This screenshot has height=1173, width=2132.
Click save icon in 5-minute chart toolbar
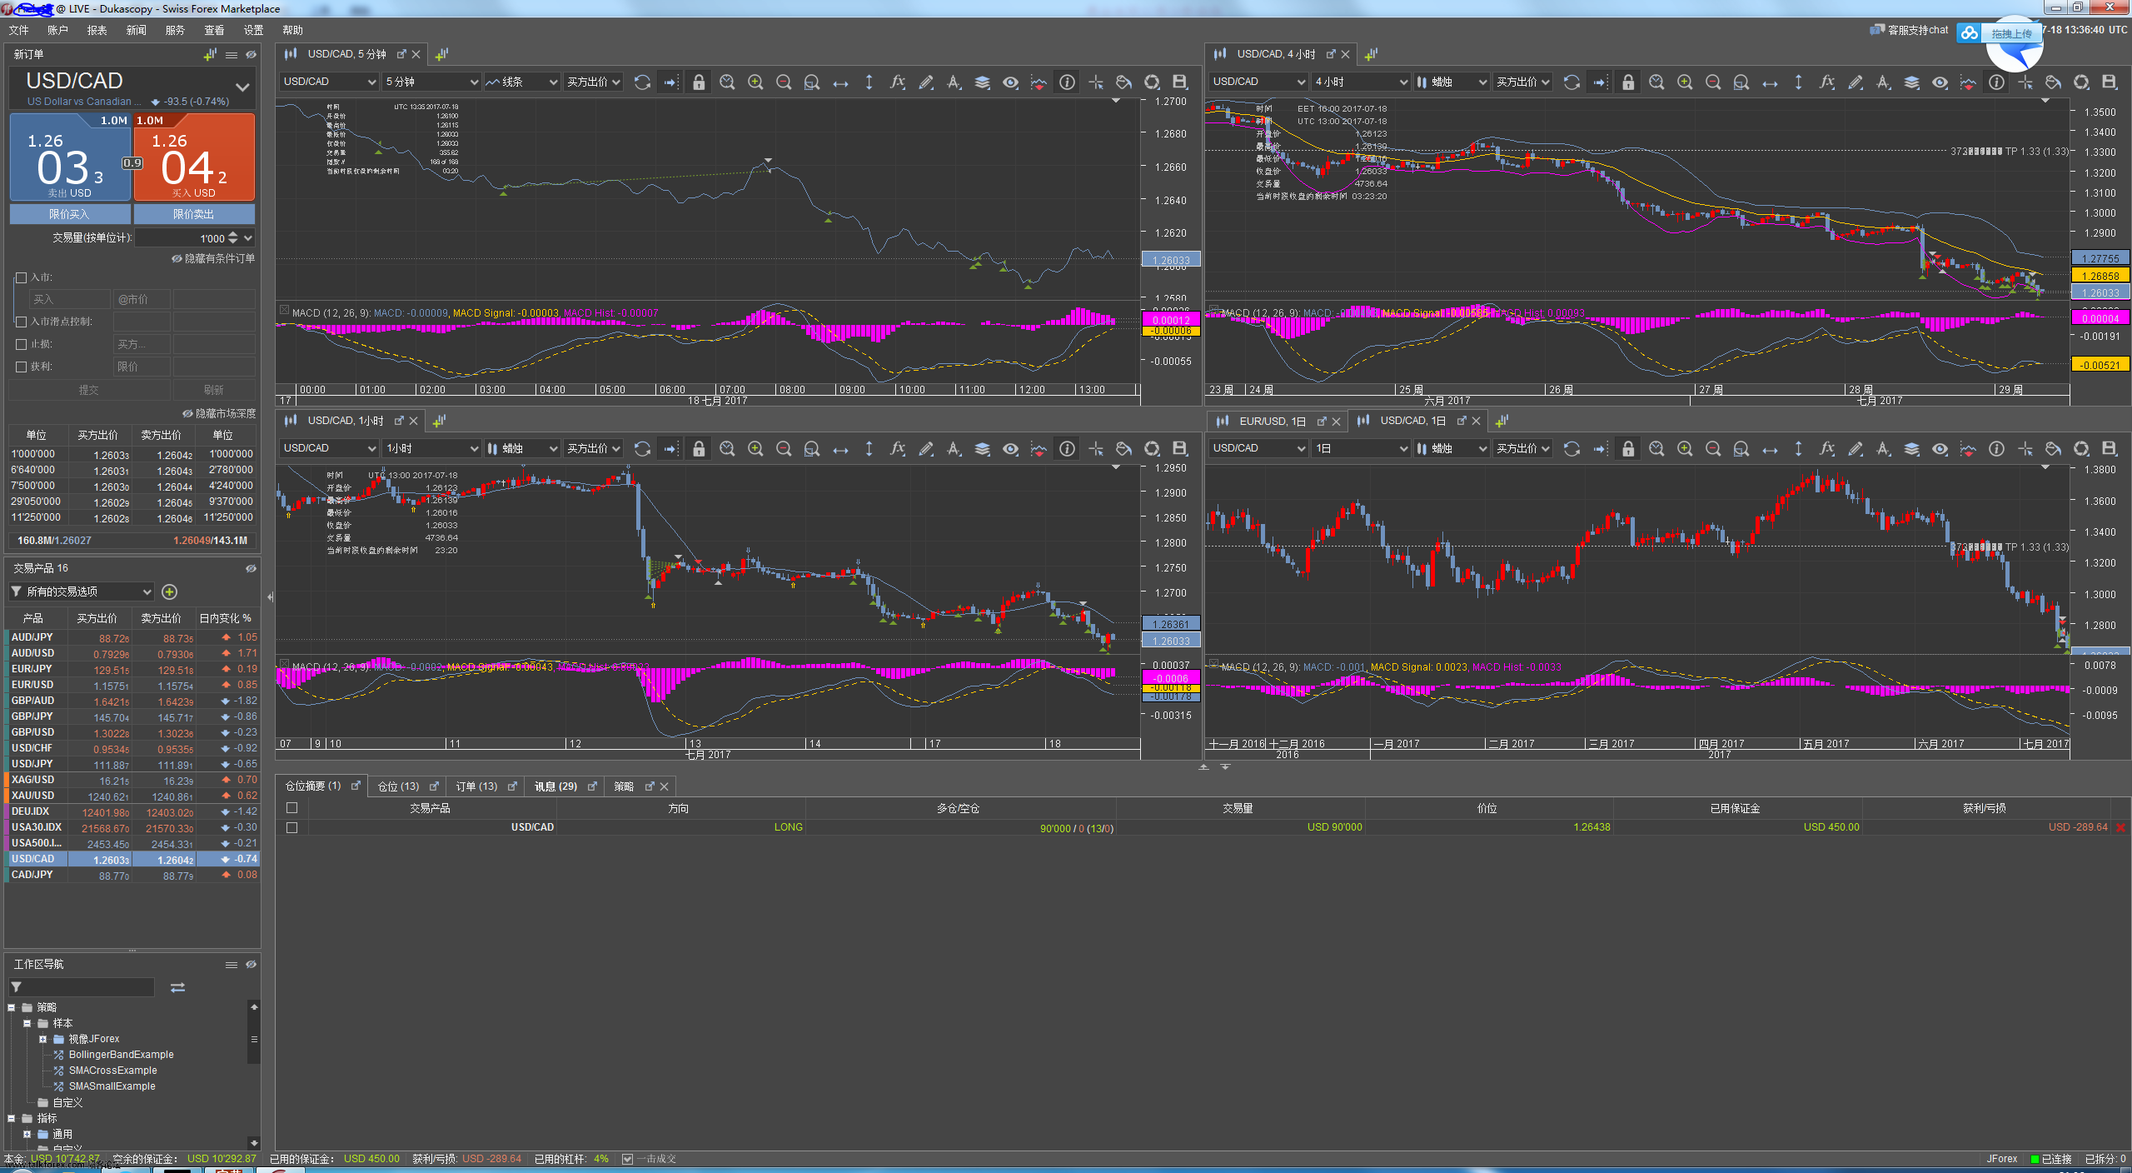[x=1180, y=82]
